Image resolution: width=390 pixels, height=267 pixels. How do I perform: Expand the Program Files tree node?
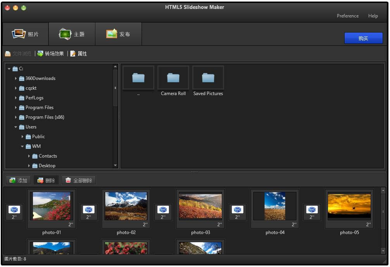(x=16, y=107)
